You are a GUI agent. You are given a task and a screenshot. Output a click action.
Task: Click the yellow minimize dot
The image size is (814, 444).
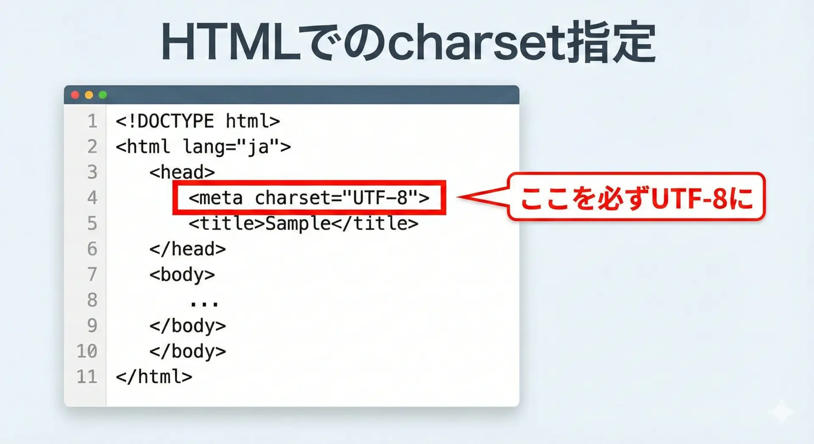click(x=89, y=95)
